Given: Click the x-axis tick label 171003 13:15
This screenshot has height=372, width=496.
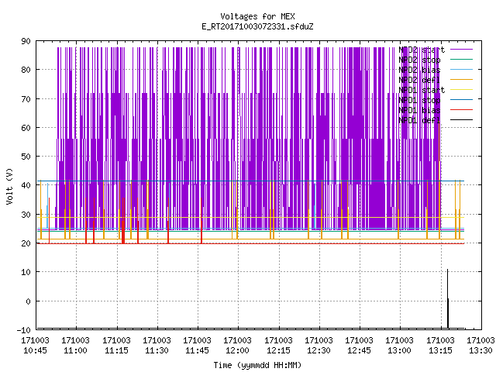Looking at the screenshot, I should 440,346.
